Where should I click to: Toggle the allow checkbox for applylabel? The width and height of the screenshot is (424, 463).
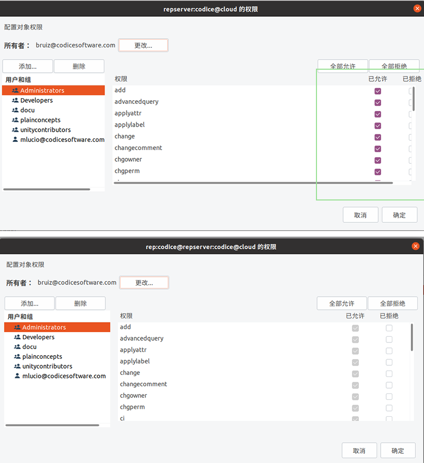pyautogui.click(x=378, y=125)
